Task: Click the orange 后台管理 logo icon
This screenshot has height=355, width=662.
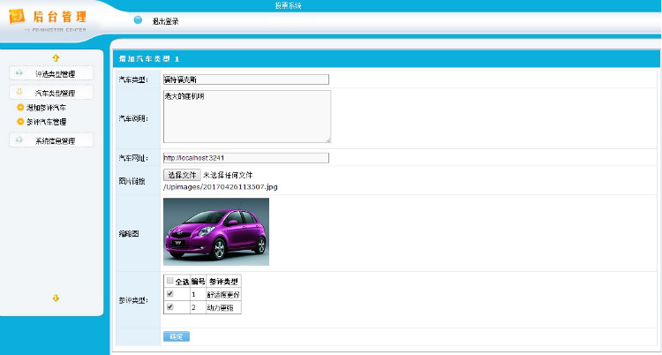Action: point(17,17)
